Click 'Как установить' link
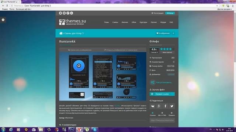The image size is (236, 132). [x=164, y=82]
